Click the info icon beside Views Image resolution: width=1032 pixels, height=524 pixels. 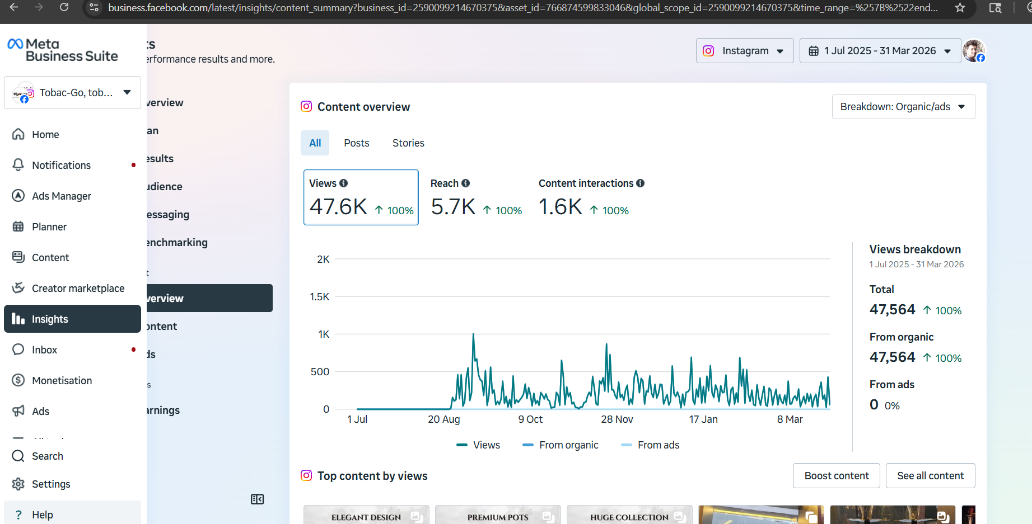point(344,183)
